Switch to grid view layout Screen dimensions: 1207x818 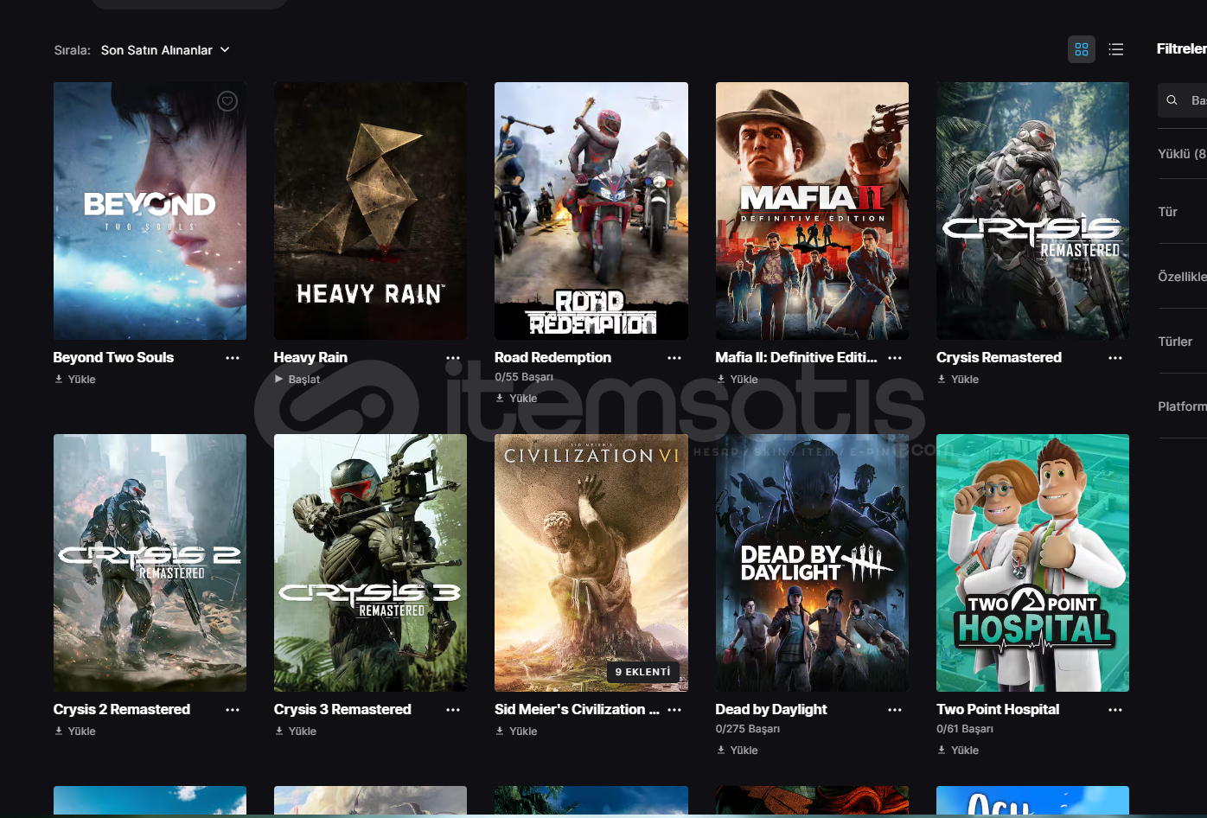pyautogui.click(x=1082, y=49)
